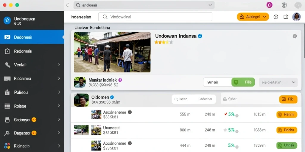Screen dimensions: 305x152
Task: Expand the Riclneeis sidebar chevron
Action: pyautogui.click(x=59, y=146)
